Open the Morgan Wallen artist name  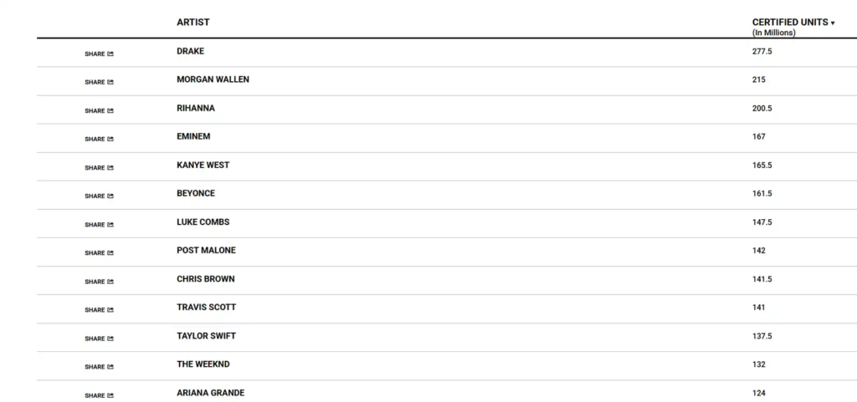click(213, 80)
